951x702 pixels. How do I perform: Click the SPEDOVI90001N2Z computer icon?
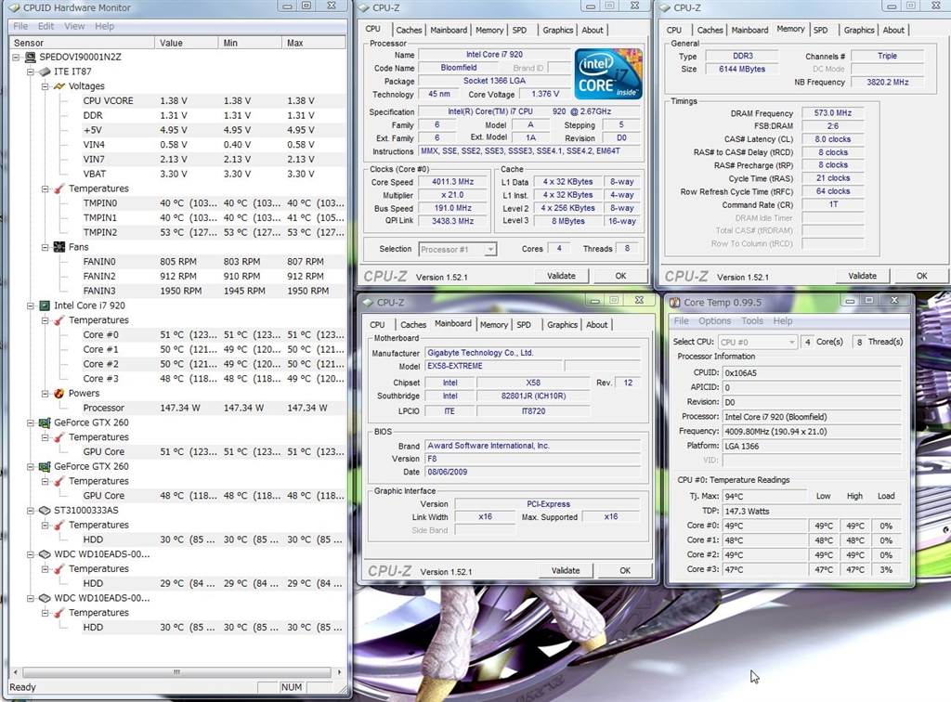(31, 57)
